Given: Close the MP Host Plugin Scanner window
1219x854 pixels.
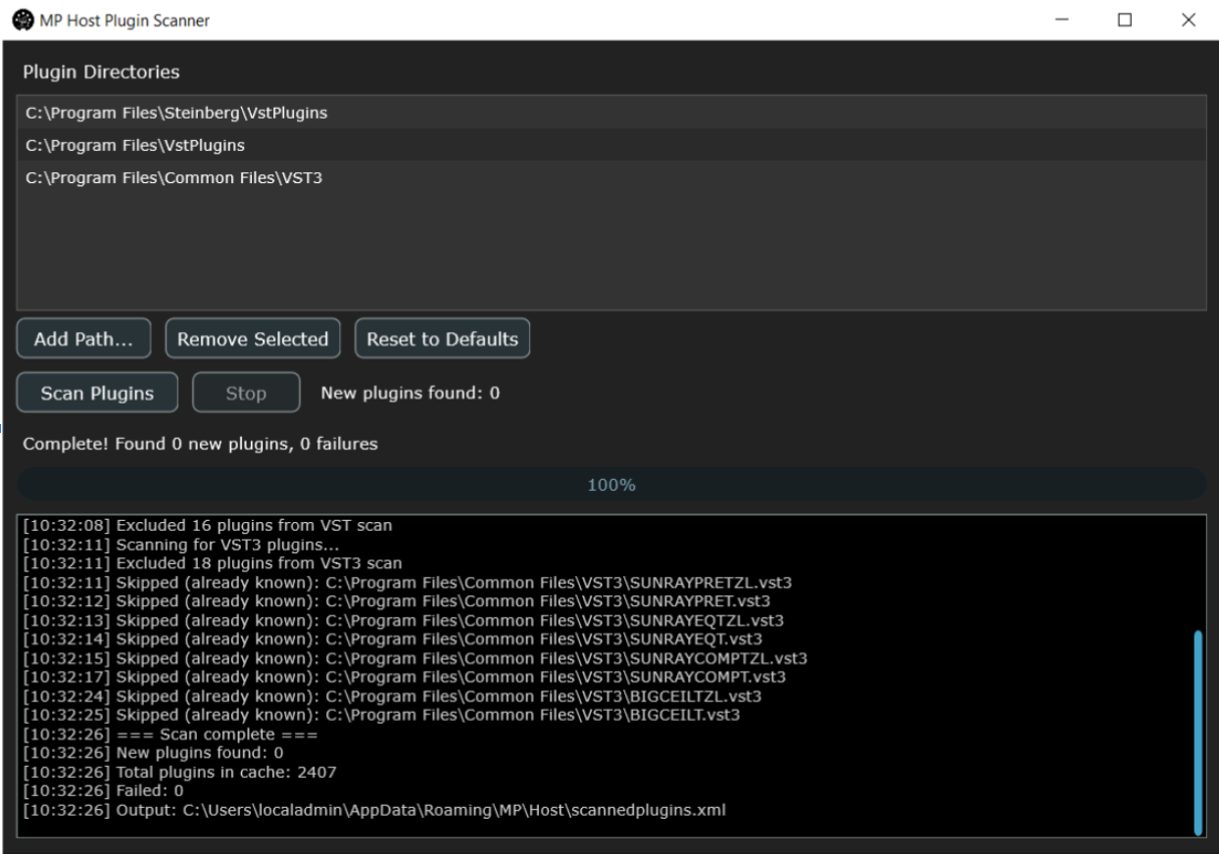Looking at the screenshot, I should (1188, 20).
